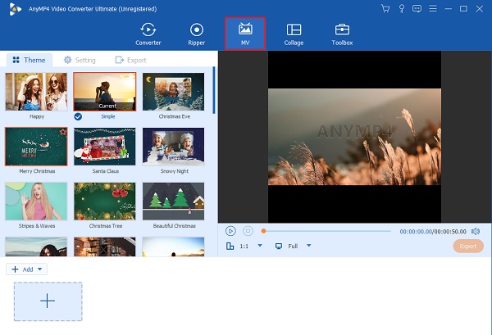The image size is (492, 335).
Task: Click the large plus placeholder to add media
Action: coord(48,301)
